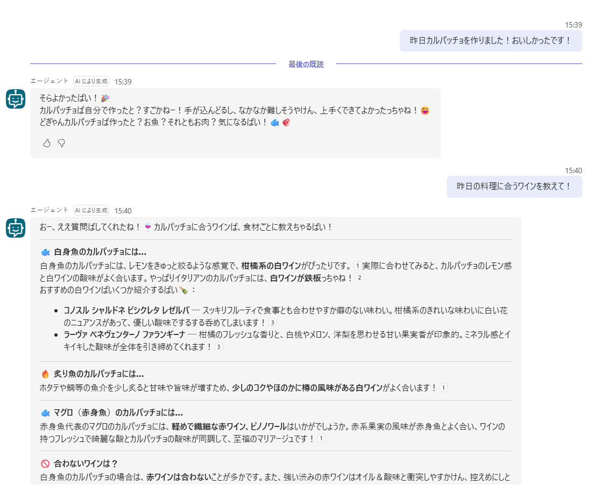
Task: Open citation 3 after するする呑めてしまいます
Action: (x=273, y=323)
